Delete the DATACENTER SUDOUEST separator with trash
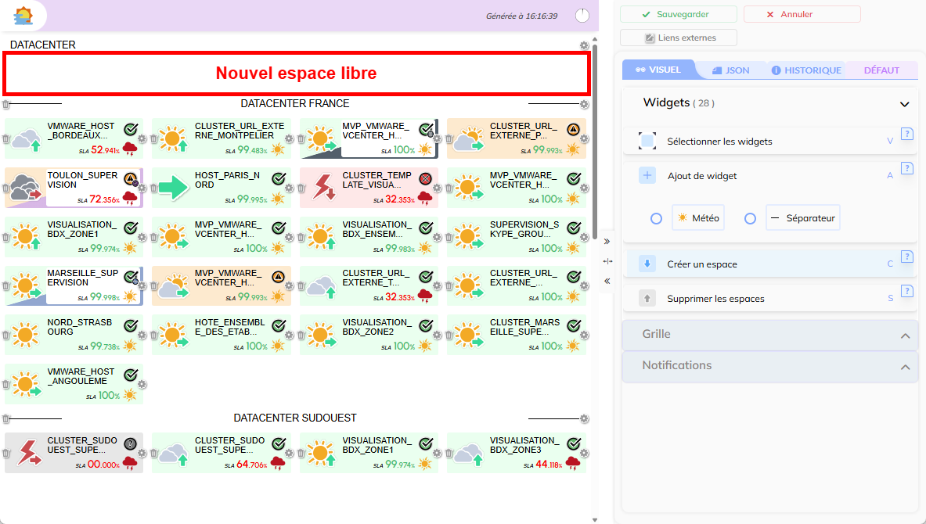The width and height of the screenshot is (926, 524). pyautogui.click(x=6, y=418)
